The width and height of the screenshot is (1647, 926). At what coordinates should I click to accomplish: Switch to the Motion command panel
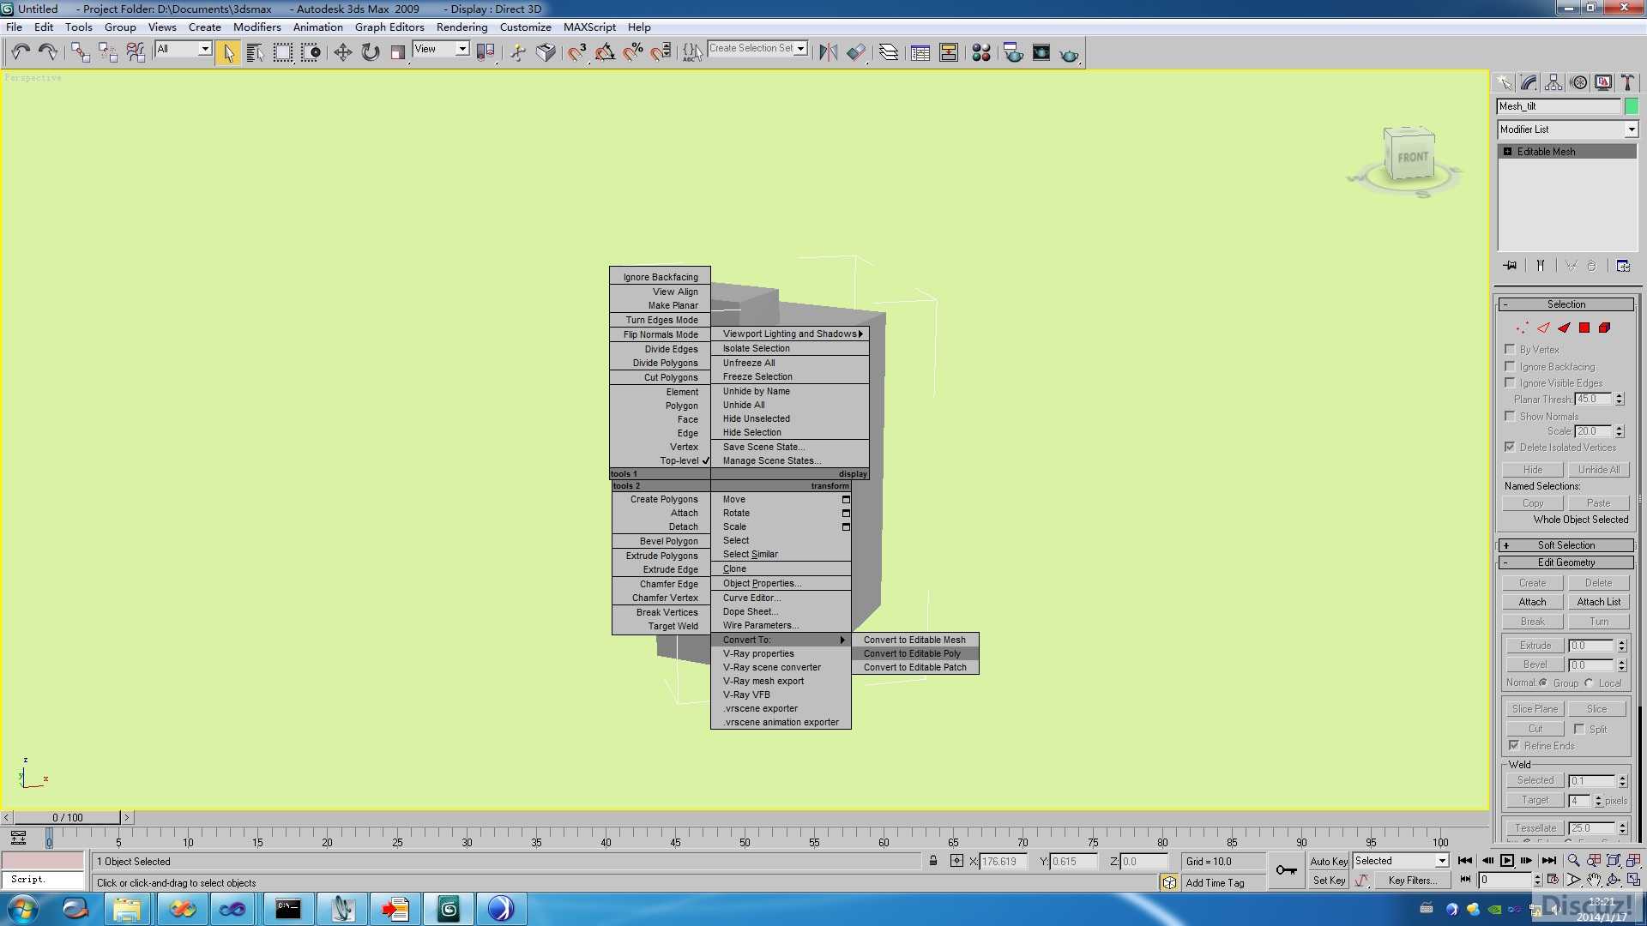[1578, 82]
